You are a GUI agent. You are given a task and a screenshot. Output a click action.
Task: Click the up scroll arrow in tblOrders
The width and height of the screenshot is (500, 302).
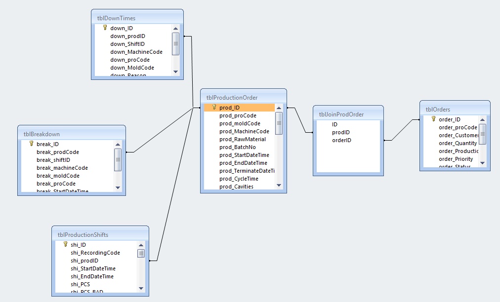pyautogui.click(x=483, y=120)
